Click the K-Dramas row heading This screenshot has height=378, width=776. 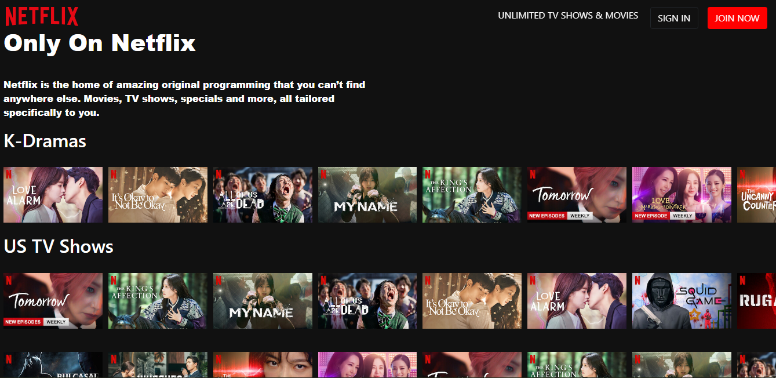(45, 141)
